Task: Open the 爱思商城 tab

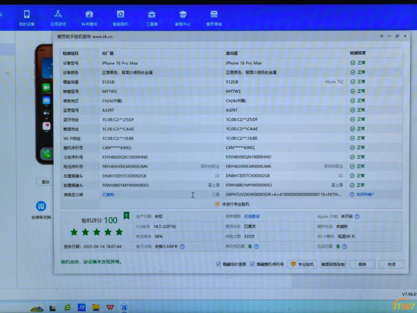Action: (x=214, y=18)
